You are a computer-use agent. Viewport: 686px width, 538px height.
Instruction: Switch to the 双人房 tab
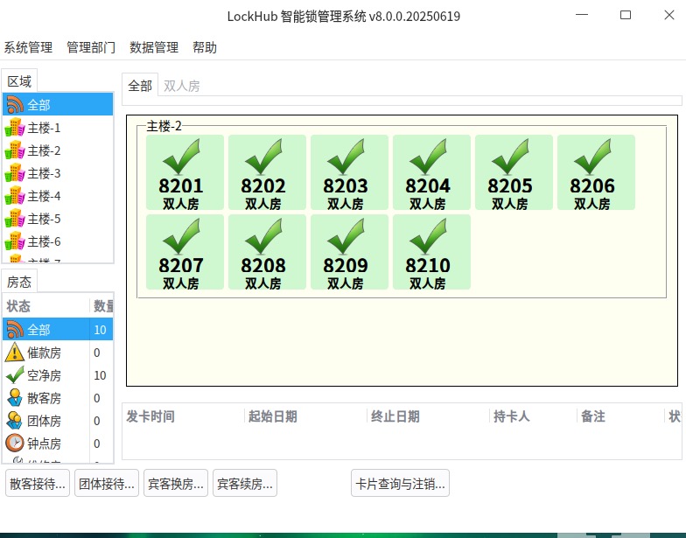(182, 86)
